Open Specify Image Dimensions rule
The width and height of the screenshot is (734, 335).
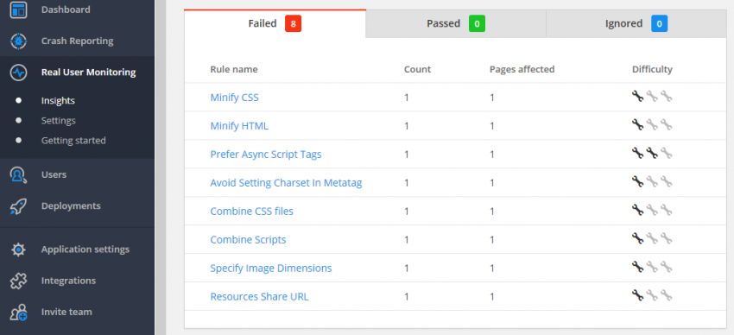271,269
